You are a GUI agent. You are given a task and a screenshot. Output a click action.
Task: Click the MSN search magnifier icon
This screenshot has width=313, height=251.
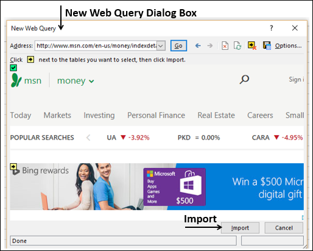click(x=244, y=79)
